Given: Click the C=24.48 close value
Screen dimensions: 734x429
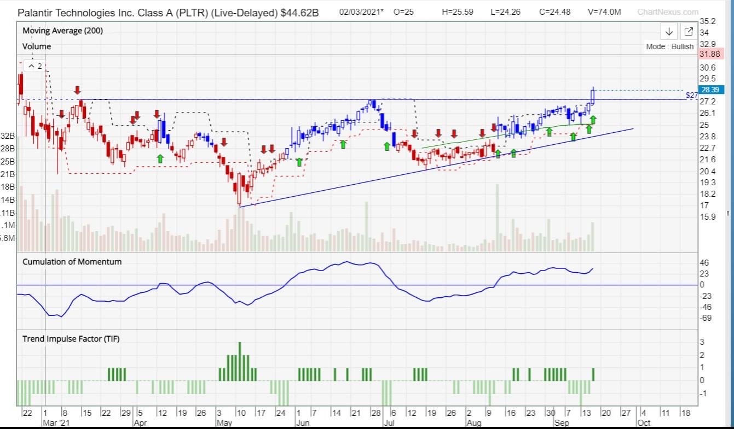Looking at the screenshot, I should (555, 12).
